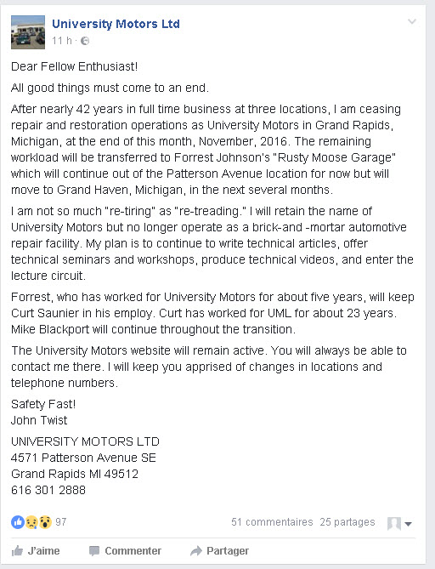This screenshot has height=569, width=435.
Task: Open the 11 h post timestamp
Action: tap(62, 41)
